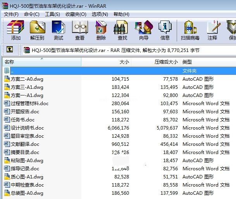This screenshot has height=199, width=236.
Task: Sort by the Name (名称) column header
Action: click(42, 62)
